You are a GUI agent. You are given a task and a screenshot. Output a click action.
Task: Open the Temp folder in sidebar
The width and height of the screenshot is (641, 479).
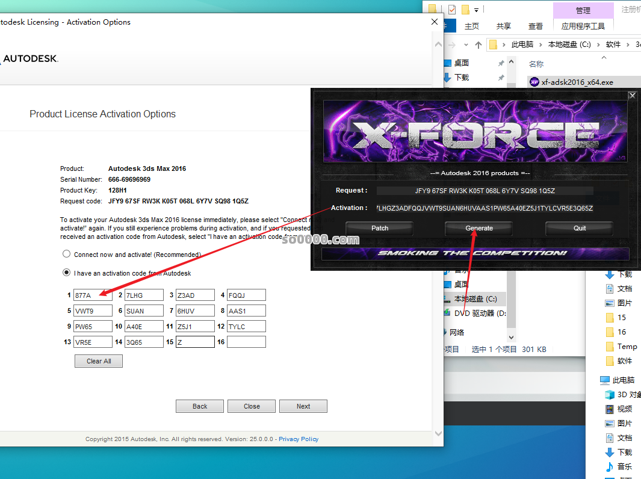coord(627,347)
